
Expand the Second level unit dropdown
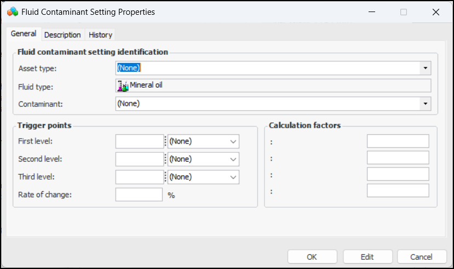[233, 159]
